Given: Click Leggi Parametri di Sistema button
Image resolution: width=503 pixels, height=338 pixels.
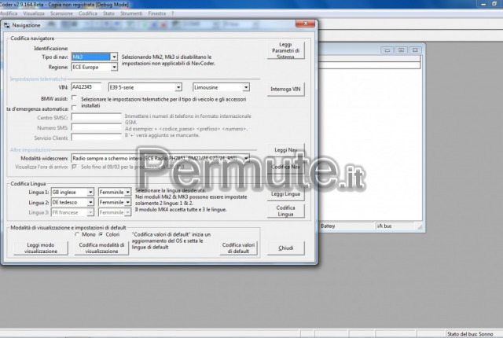Looking at the screenshot, I should point(285,50).
